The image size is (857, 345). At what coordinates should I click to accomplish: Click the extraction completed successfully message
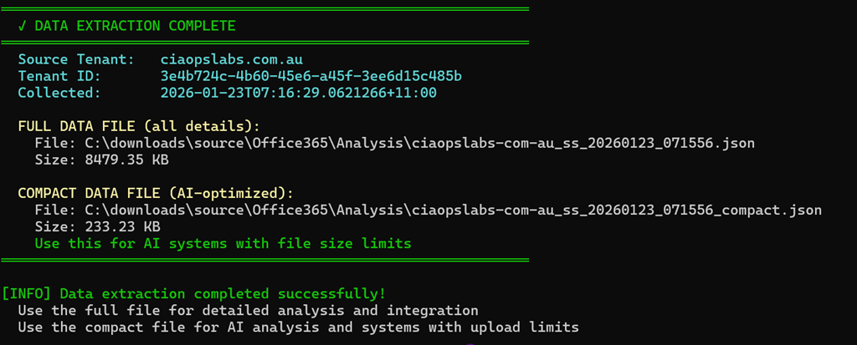pyautogui.click(x=223, y=293)
